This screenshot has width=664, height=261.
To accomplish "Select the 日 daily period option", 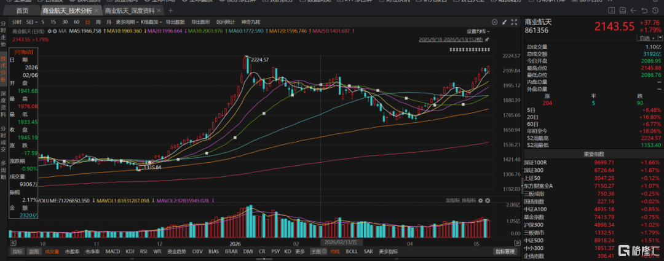I will pos(88,22).
